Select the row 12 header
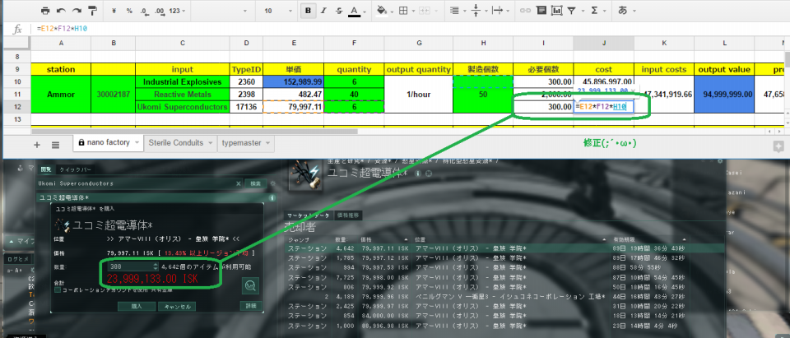The width and height of the screenshot is (790, 338). [x=17, y=107]
